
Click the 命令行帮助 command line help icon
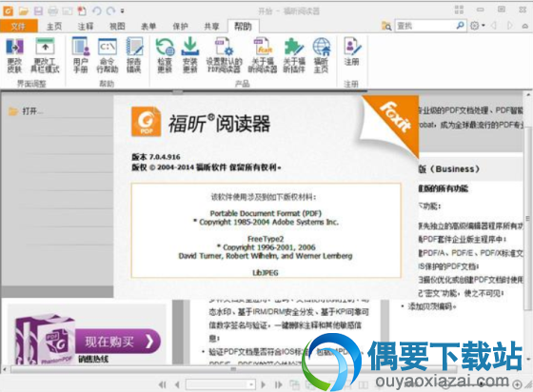[107, 55]
